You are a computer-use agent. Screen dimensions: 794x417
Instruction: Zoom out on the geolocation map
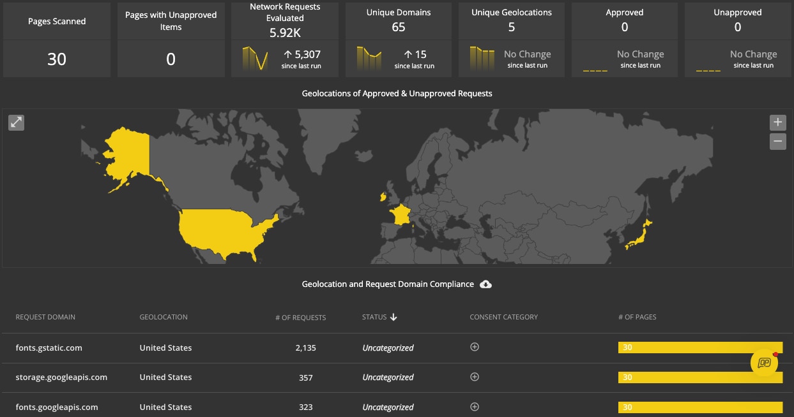[x=777, y=142]
